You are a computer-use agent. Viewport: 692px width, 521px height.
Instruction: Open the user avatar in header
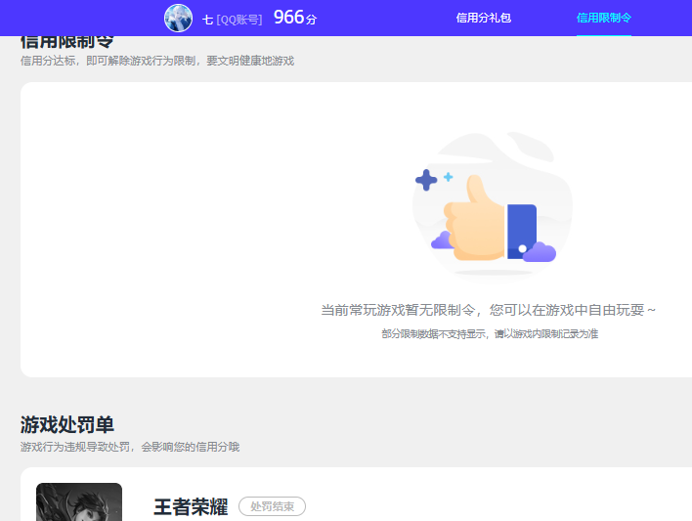point(178,19)
